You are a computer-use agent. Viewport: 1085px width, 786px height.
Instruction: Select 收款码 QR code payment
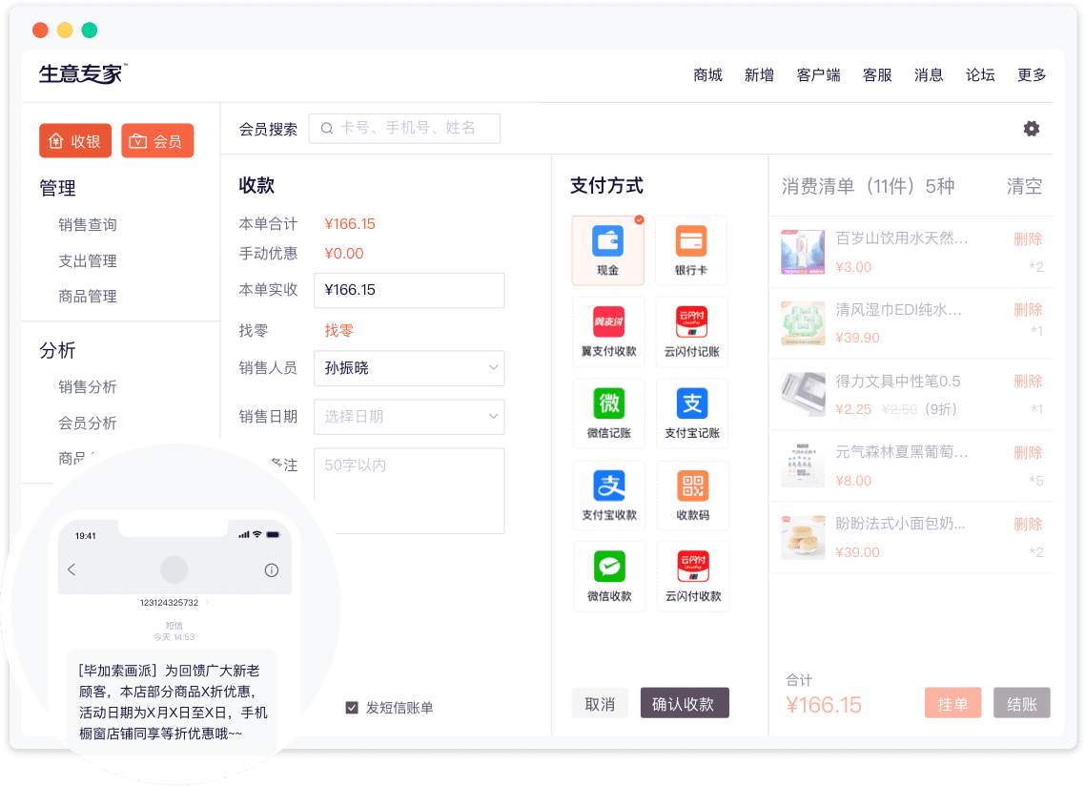[x=690, y=495]
